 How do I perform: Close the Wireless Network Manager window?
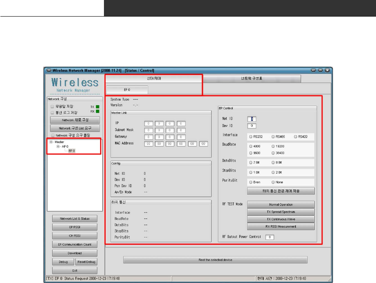pyautogui.click(x=327, y=70)
